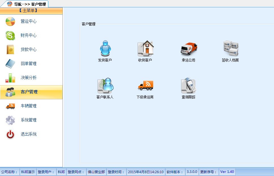This screenshot has width=274, height=176.
Task: Click the Ver 1.40 update serial label
Action: click(227, 171)
